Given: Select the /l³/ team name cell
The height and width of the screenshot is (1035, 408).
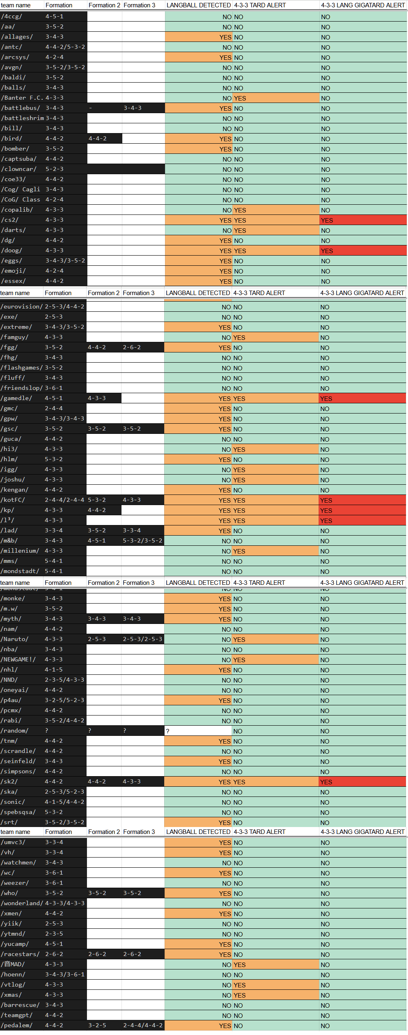Looking at the screenshot, I should 22,521.
